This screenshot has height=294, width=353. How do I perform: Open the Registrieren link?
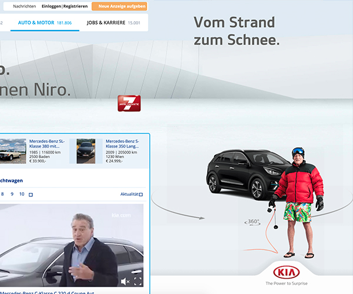point(75,6)
